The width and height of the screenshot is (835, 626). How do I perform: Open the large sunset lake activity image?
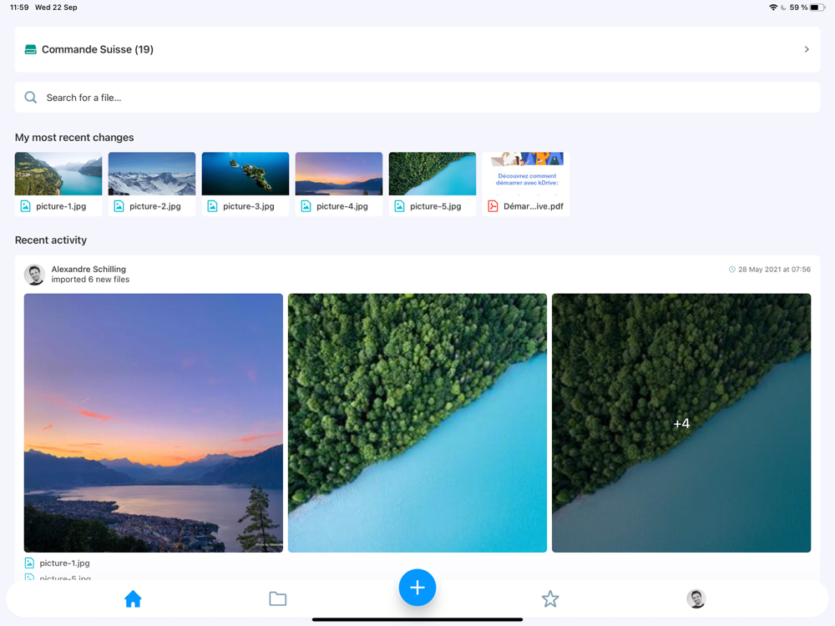(154, 422)
